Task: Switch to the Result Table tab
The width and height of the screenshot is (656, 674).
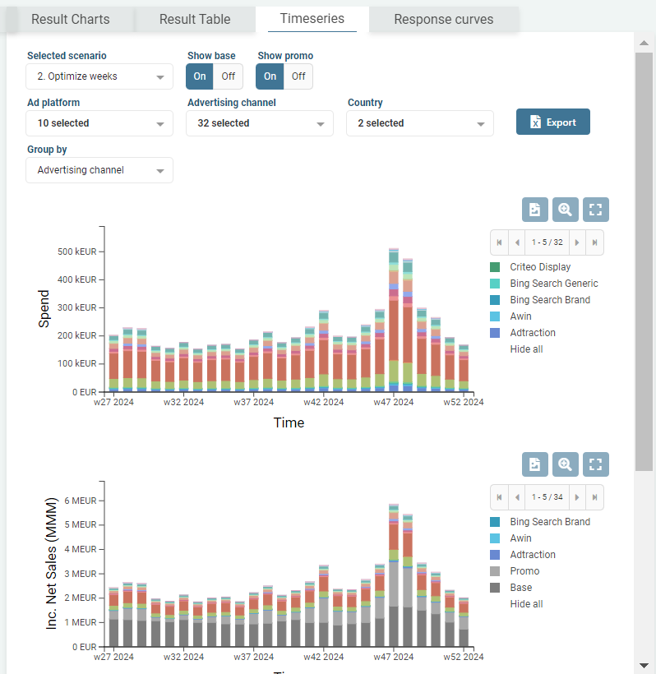Action: pos(195,19)
